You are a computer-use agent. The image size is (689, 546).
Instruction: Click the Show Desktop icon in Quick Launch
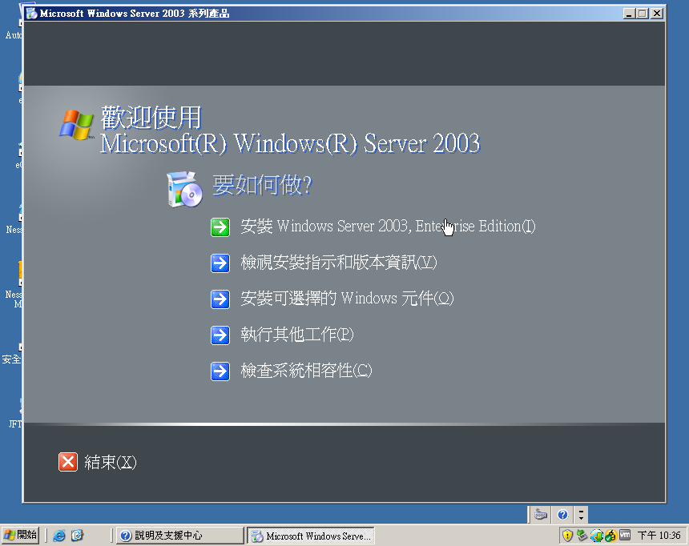tap(78, 536)
